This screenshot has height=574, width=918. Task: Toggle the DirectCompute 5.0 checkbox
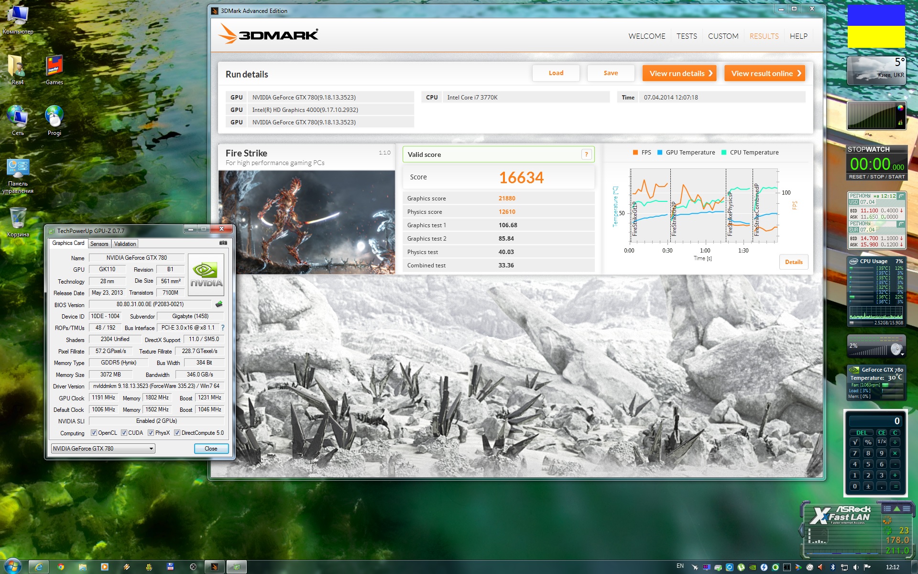coord(177,433)
